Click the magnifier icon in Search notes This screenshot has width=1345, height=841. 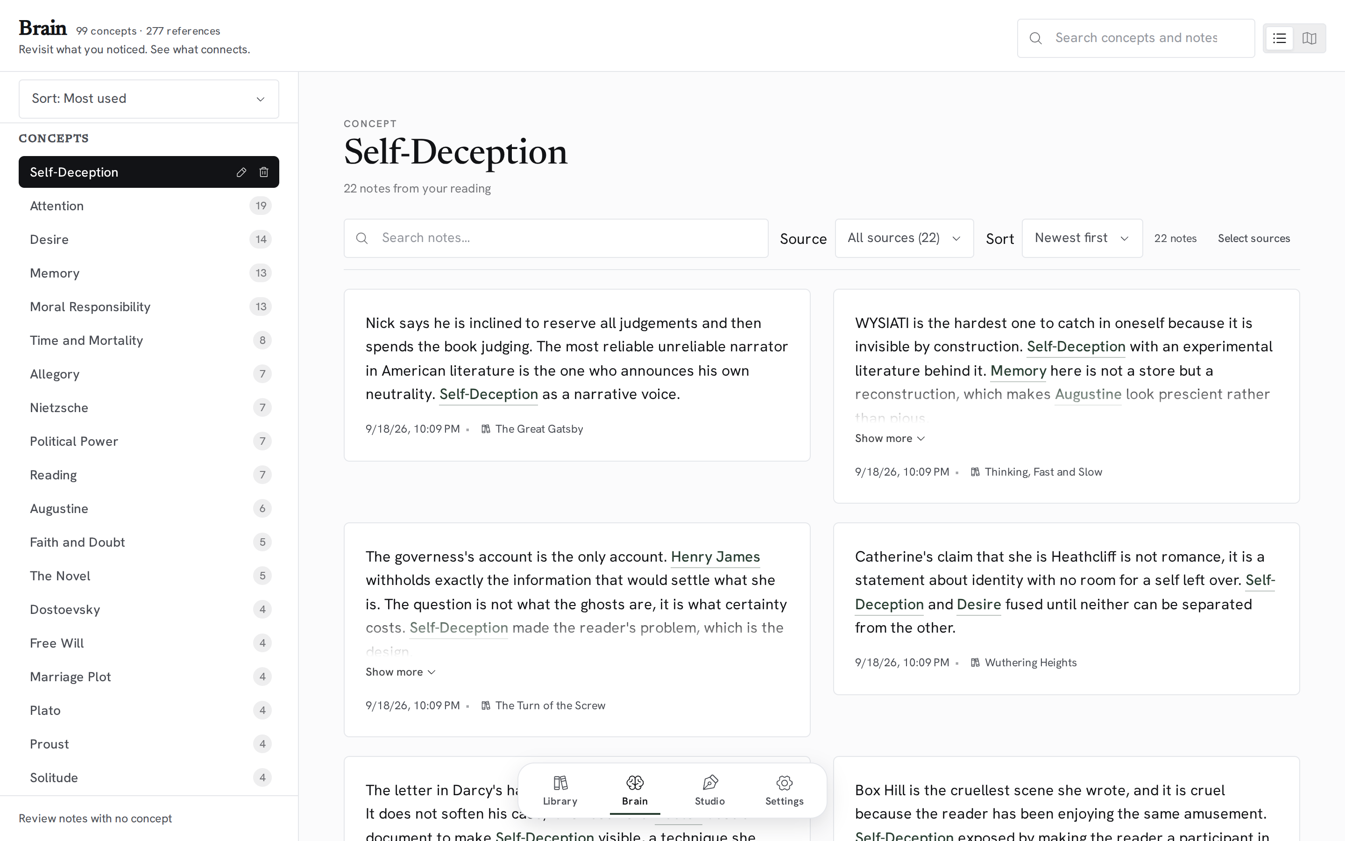point(362,238)
